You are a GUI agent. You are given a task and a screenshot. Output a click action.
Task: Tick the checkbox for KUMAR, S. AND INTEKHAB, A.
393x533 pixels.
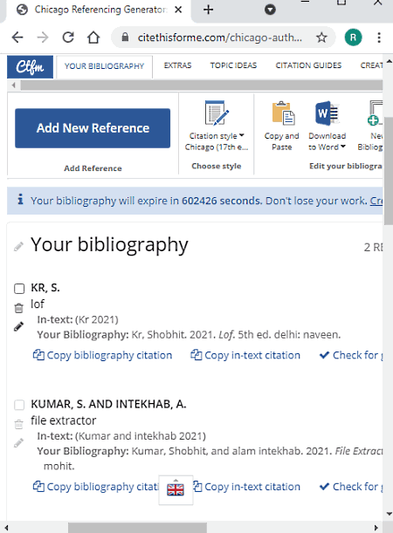pyautogui.click(x=19, y=405)
